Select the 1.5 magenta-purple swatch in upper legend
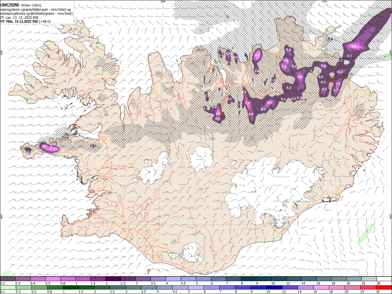392x294 pixels. 98,279
